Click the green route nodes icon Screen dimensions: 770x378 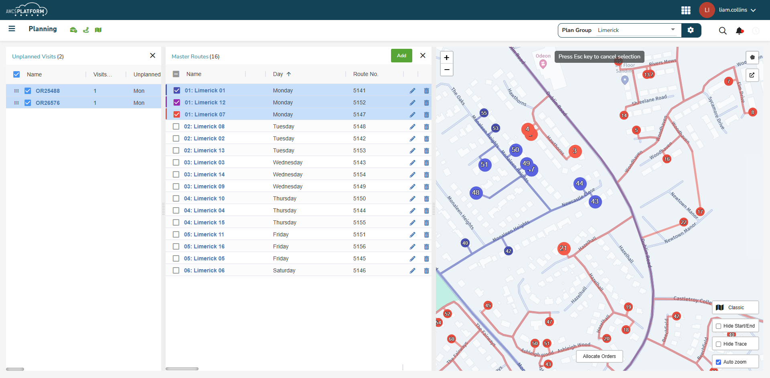coord(86,30)
